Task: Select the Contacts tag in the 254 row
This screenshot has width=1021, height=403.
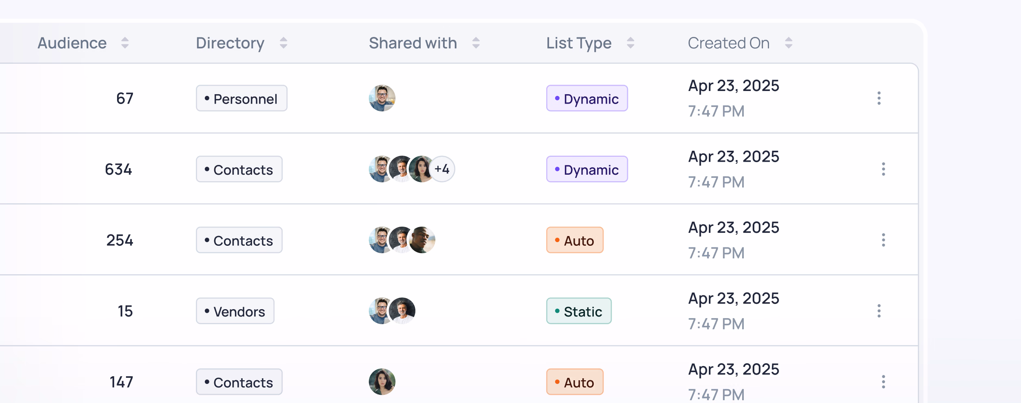Action: point(239,240)
